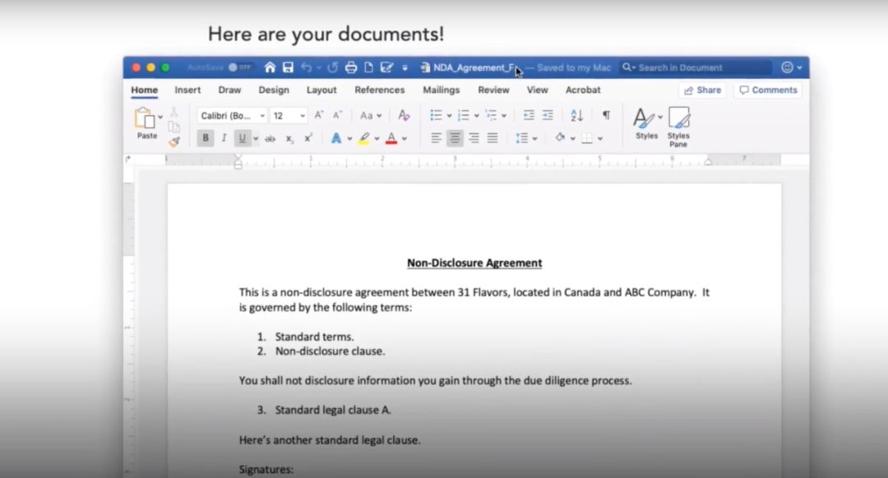Open the Home icon in title bar
888x478 pixels.
(270, 67)
